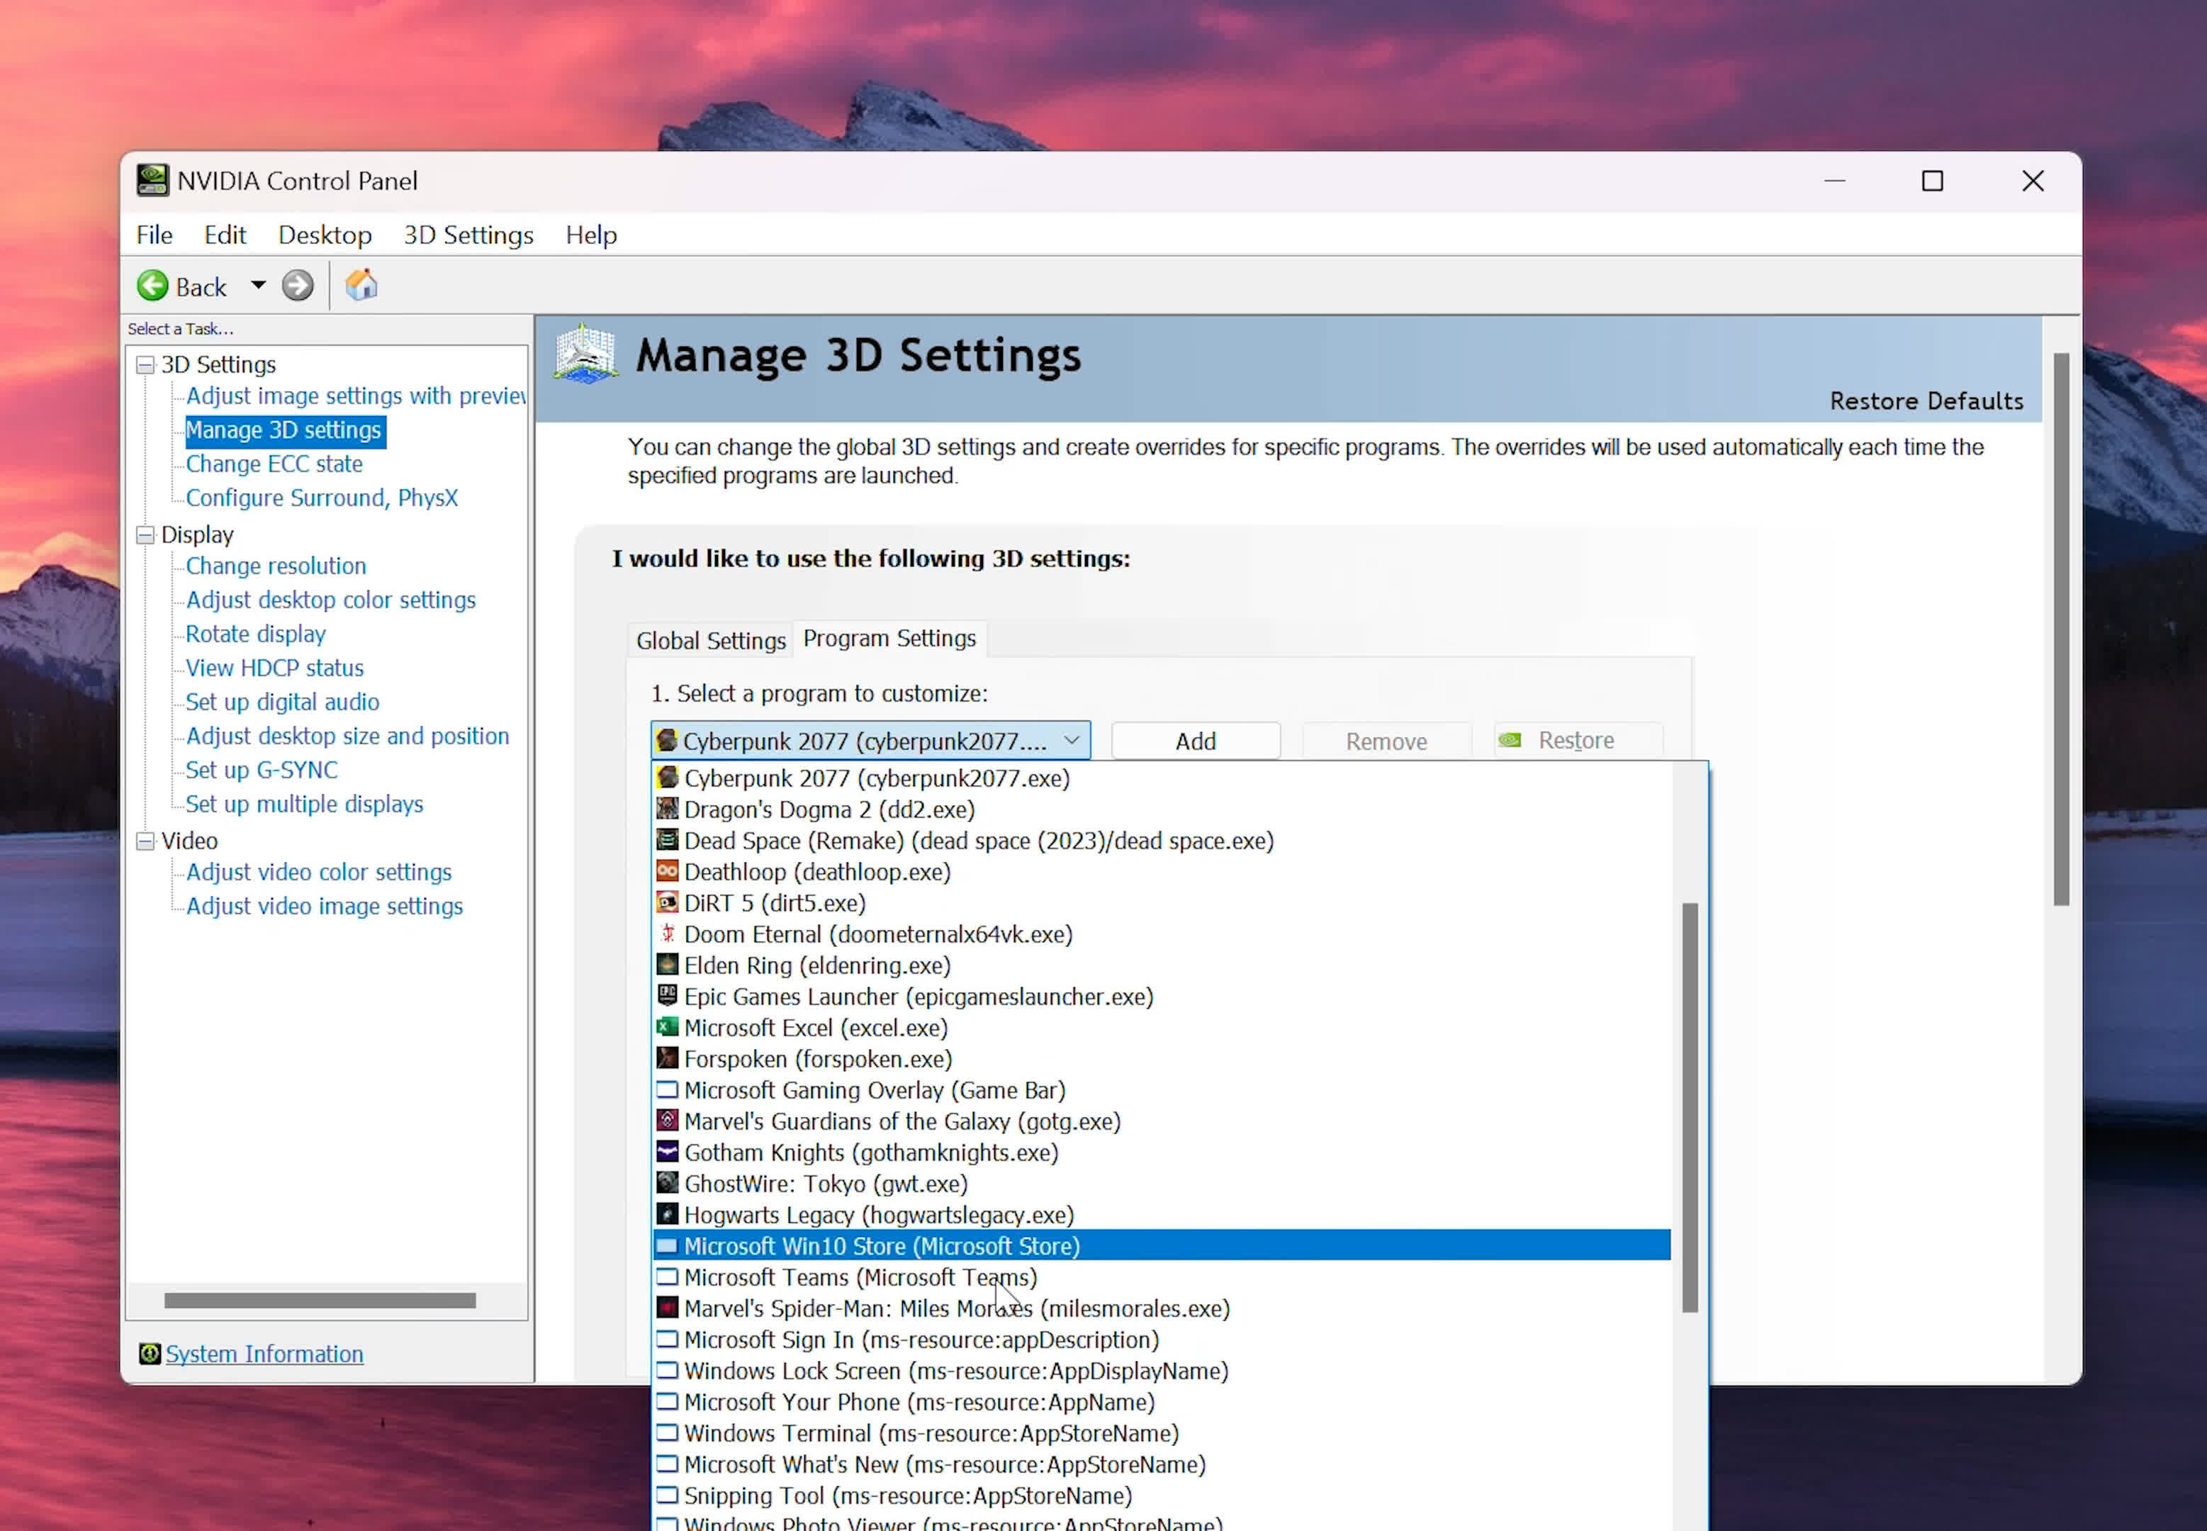Screen dimensions: 2207x1531
Task: Click the Add program button
Action: (x=1195, y=741)
